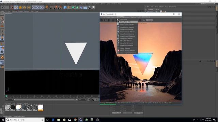The width and height of the screenshot is (218, 122).
Task: Click the Floor environment icon
Action: pos(85,7)
